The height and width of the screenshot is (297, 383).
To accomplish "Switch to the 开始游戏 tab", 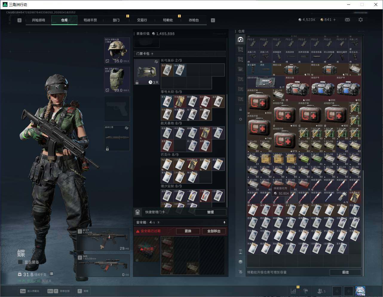I will point(39,20).
